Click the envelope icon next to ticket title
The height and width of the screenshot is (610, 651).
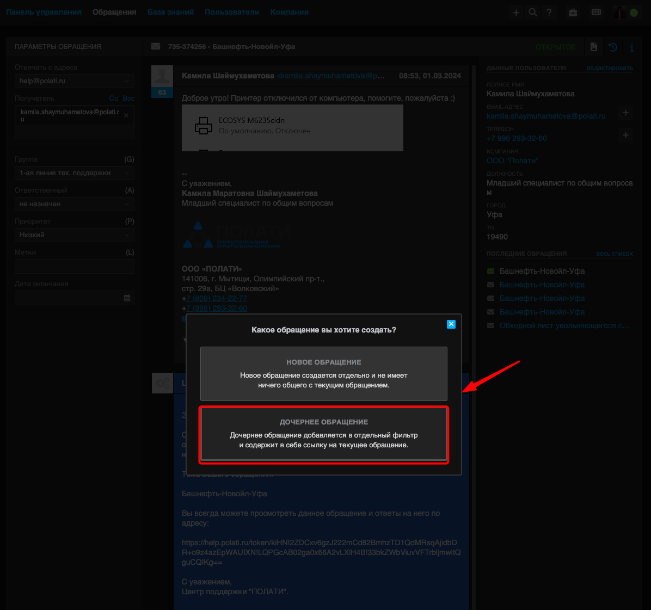coord(156,46)
